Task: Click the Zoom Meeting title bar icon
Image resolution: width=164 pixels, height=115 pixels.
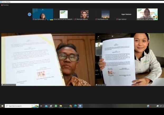Action: pos(1,2)
